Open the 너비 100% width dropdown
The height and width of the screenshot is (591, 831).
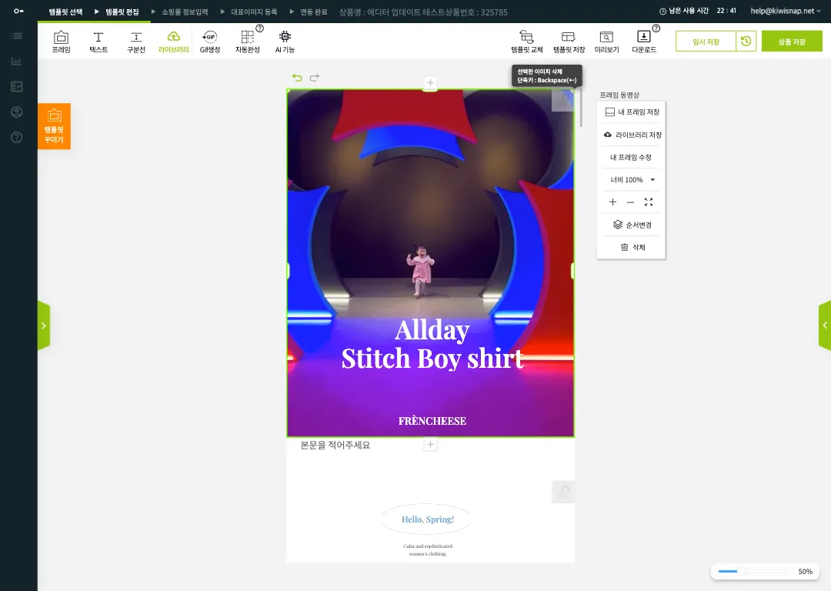pyautogui.click(x=632, y=179)
